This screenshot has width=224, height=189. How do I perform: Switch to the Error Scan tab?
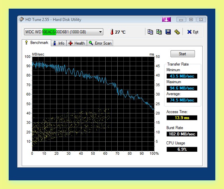tap(100, 43)
